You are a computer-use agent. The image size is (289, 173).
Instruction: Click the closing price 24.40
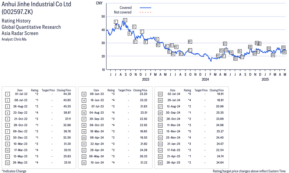tap(220, 138)
